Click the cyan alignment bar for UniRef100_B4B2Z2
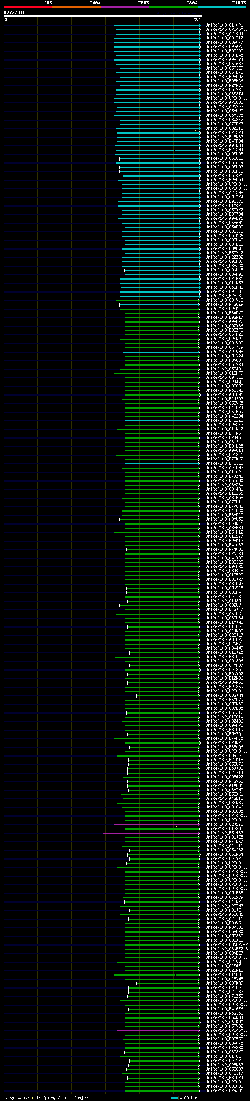Image resolution: width=250 pixels, height=1101 pixels. pos(162,421)
